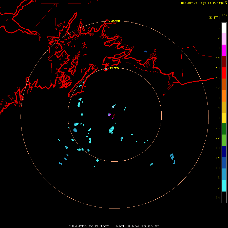This screenshot has height=228, width=228.
Task: Click the '50' legend value
Action: pos(218,68)
